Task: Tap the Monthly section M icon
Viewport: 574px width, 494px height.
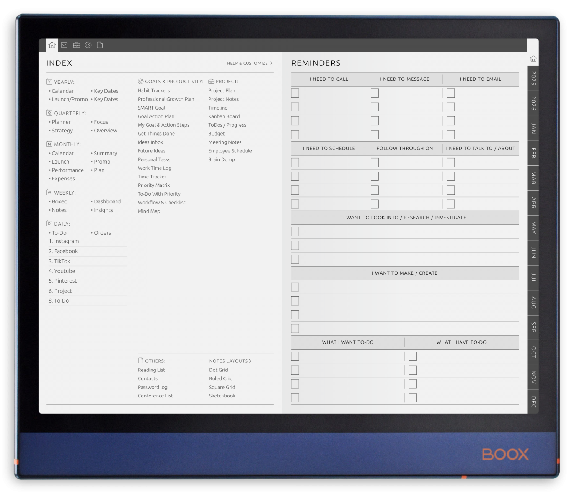Action: [49, 144]
